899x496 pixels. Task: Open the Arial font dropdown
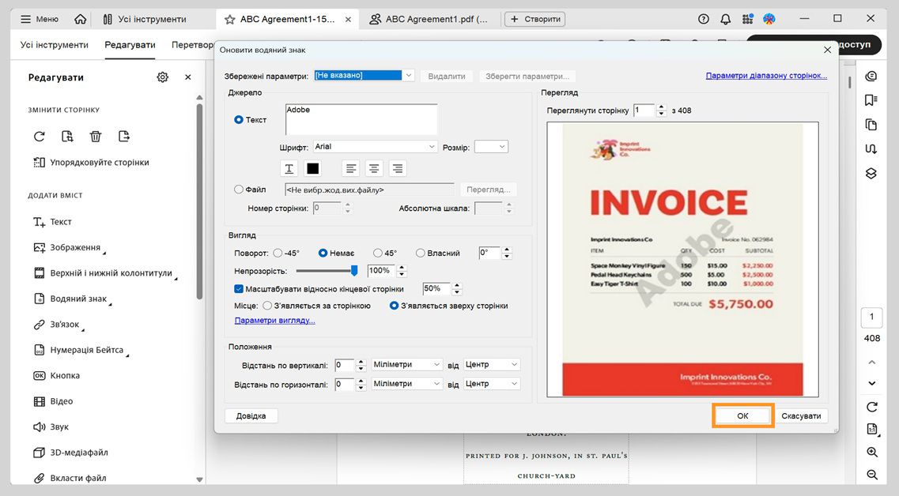(x=375, y=147)
